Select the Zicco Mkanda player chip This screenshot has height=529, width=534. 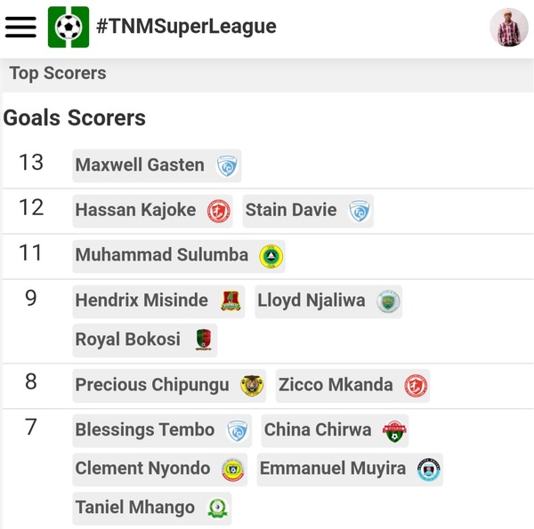(x=352, y=386)
